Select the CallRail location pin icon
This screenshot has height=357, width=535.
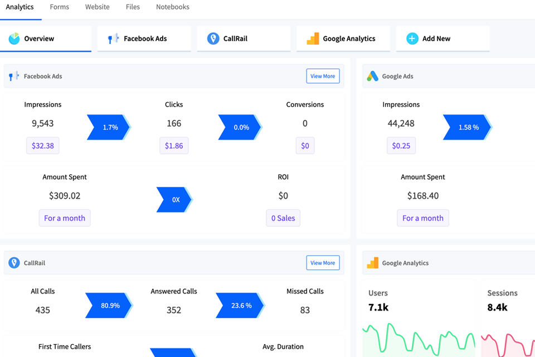[x=213, y=38]
